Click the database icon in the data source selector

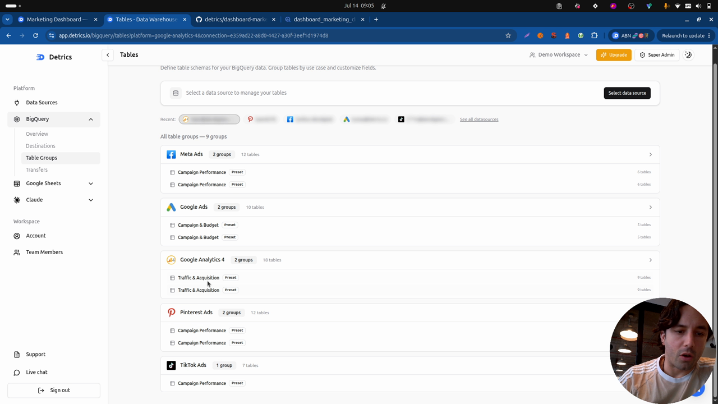[176, 93]
